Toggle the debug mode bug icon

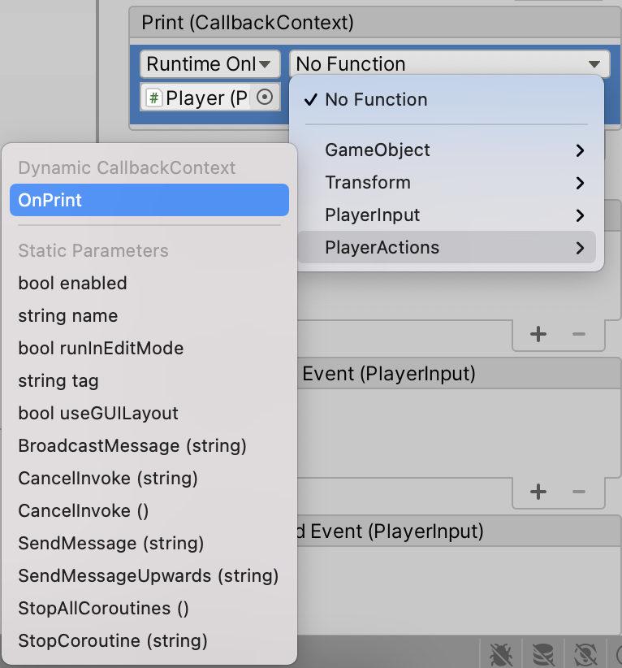[501, 654]
